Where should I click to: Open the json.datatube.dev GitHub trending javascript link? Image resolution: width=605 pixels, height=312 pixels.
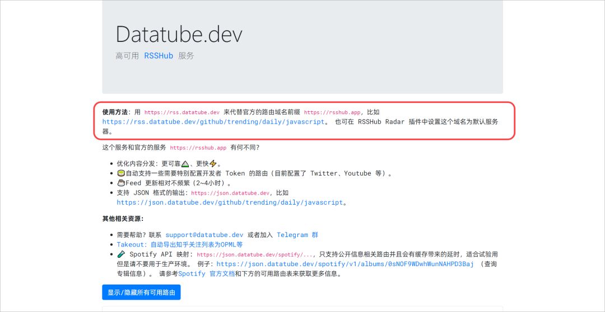pos(230,202)
